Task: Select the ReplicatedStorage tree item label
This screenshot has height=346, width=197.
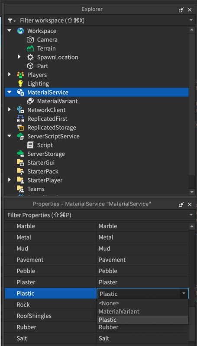Action: pos(52,128)
